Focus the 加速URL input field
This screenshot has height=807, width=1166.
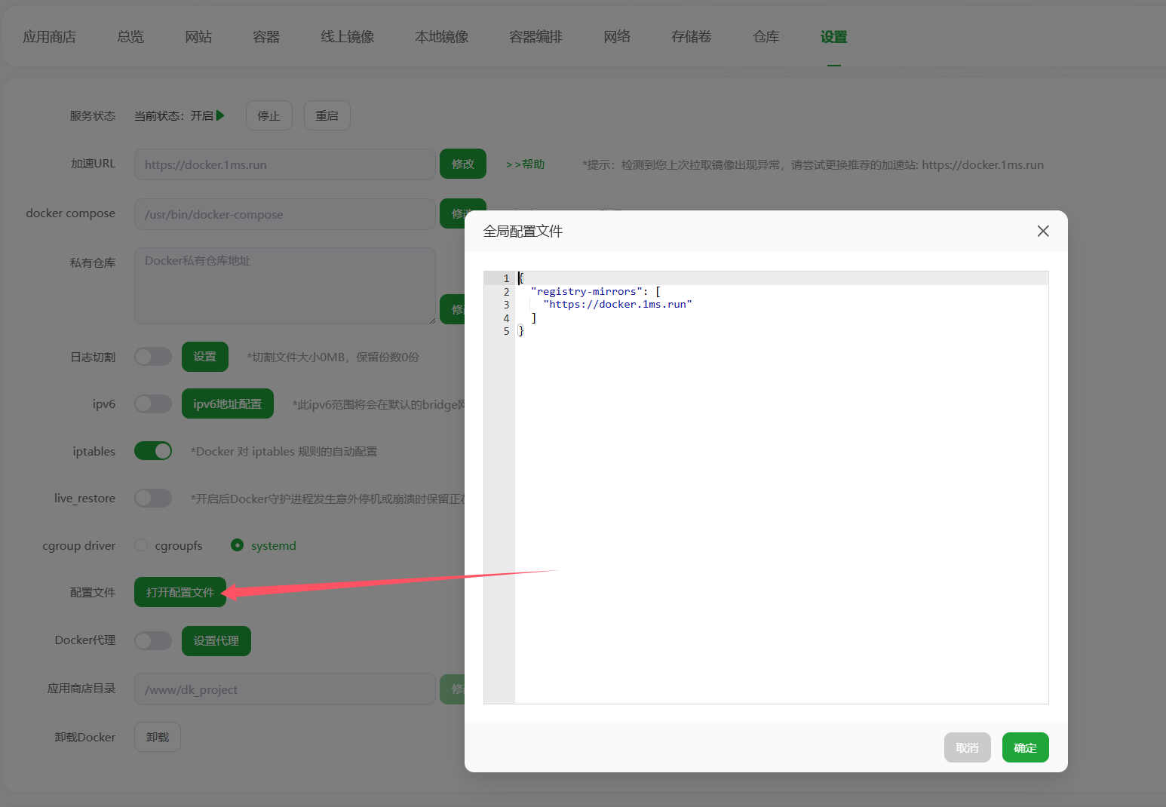pyautogui.click(x=284, y=164)
